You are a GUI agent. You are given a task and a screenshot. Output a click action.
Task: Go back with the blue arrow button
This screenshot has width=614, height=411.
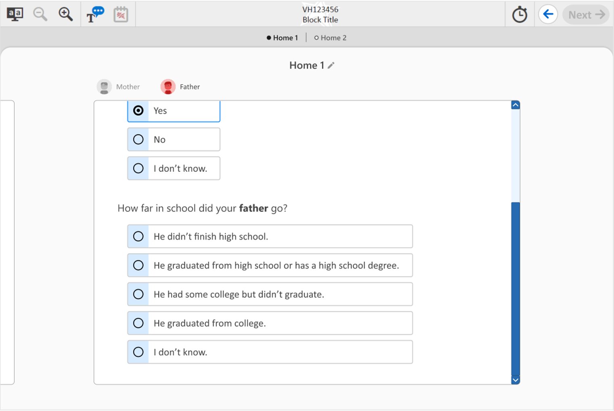click(x=548, y=15)
